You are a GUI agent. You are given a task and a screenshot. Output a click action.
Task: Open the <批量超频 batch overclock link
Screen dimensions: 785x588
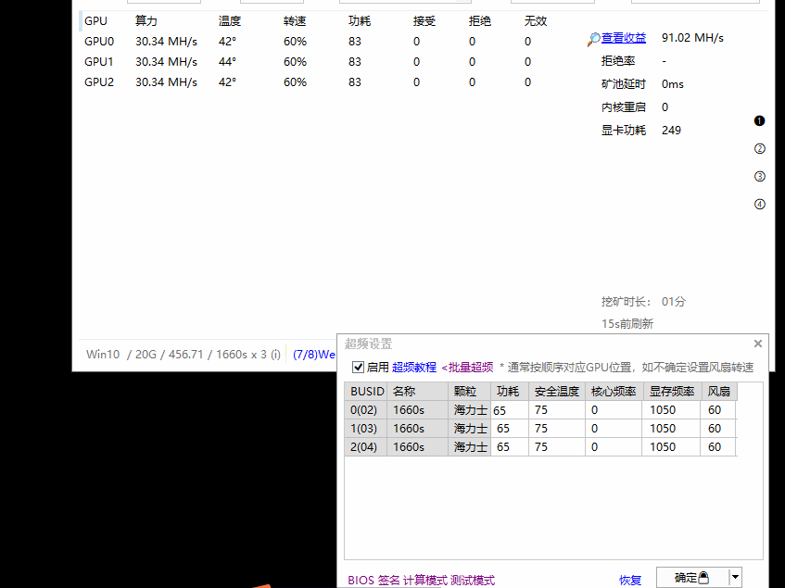pos(467,367)
